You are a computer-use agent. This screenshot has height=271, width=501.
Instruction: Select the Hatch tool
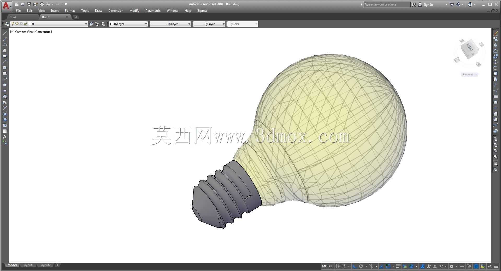click(x=5, y=114)
